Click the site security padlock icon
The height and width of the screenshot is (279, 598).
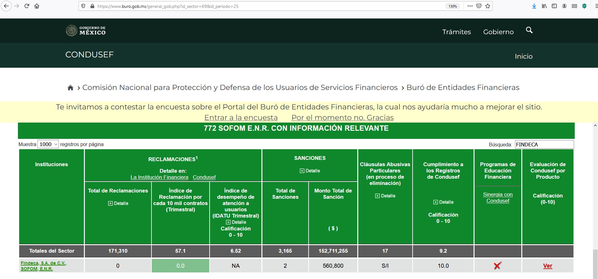(x=92, y=6)
